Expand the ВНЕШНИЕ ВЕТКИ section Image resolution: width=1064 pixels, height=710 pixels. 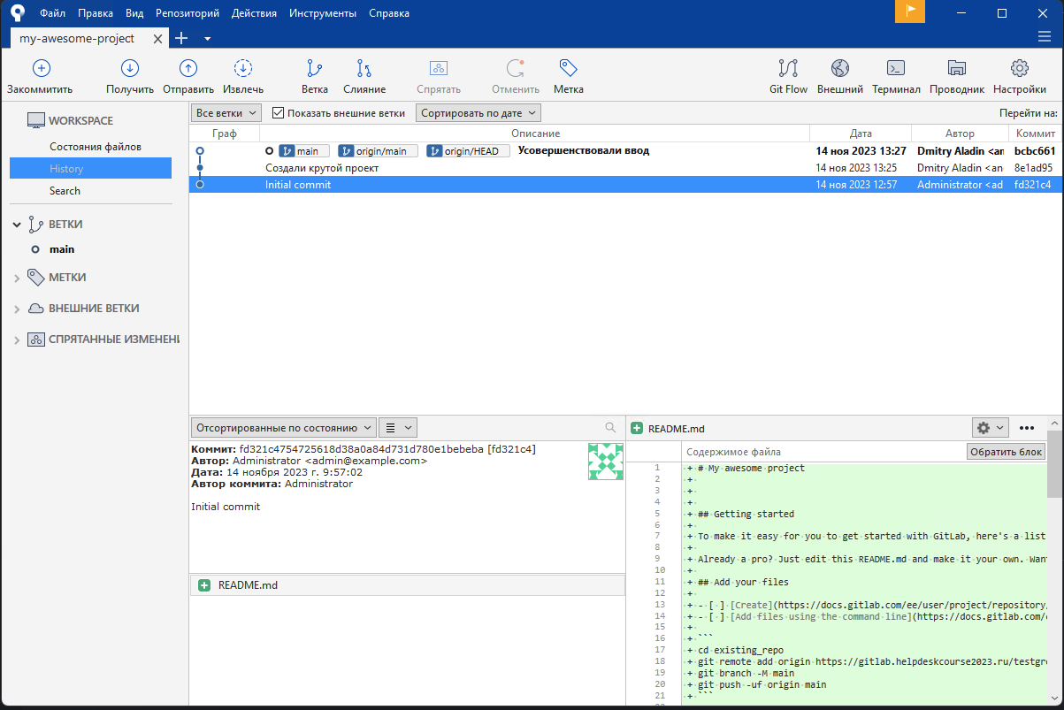(17, 309)
